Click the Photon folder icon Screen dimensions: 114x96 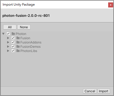point(13,34)
